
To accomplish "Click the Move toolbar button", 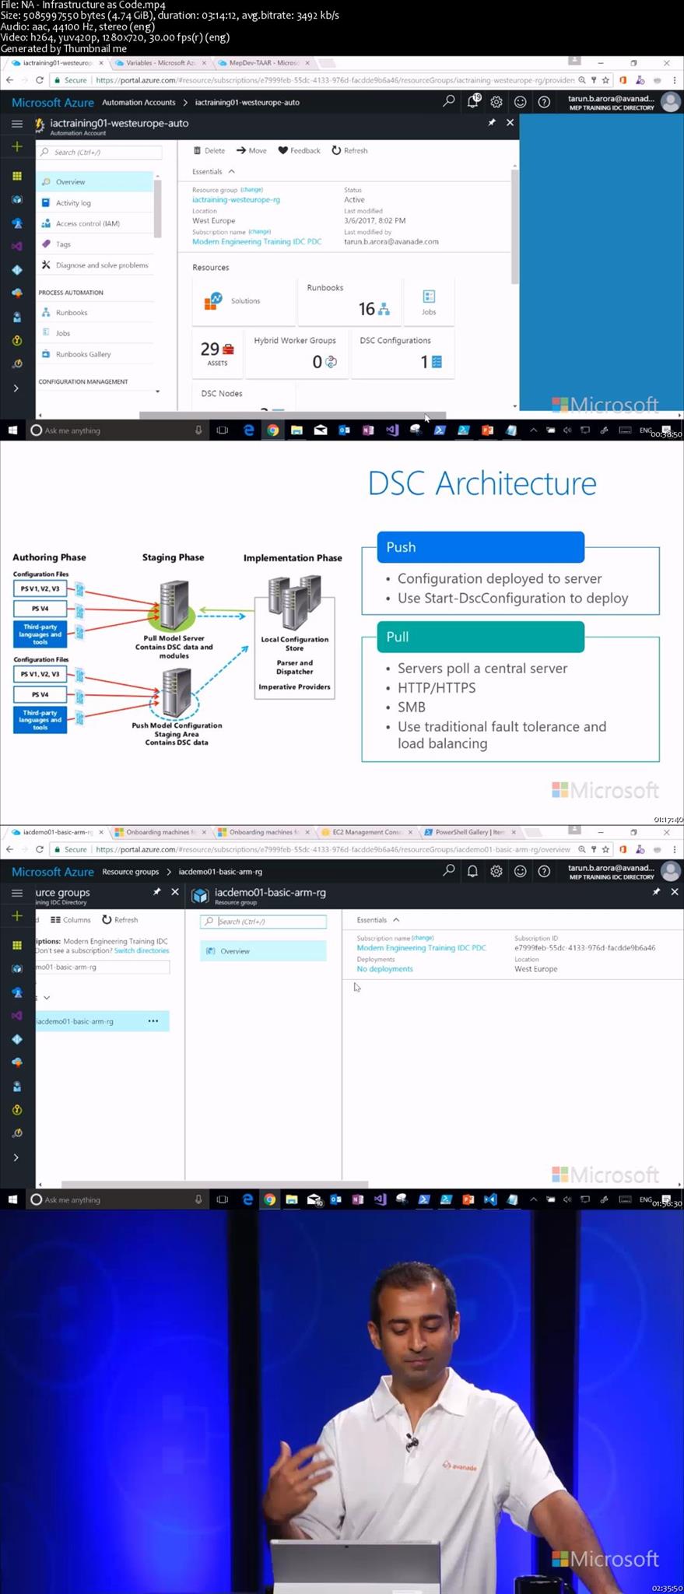I will coord(251,150).
